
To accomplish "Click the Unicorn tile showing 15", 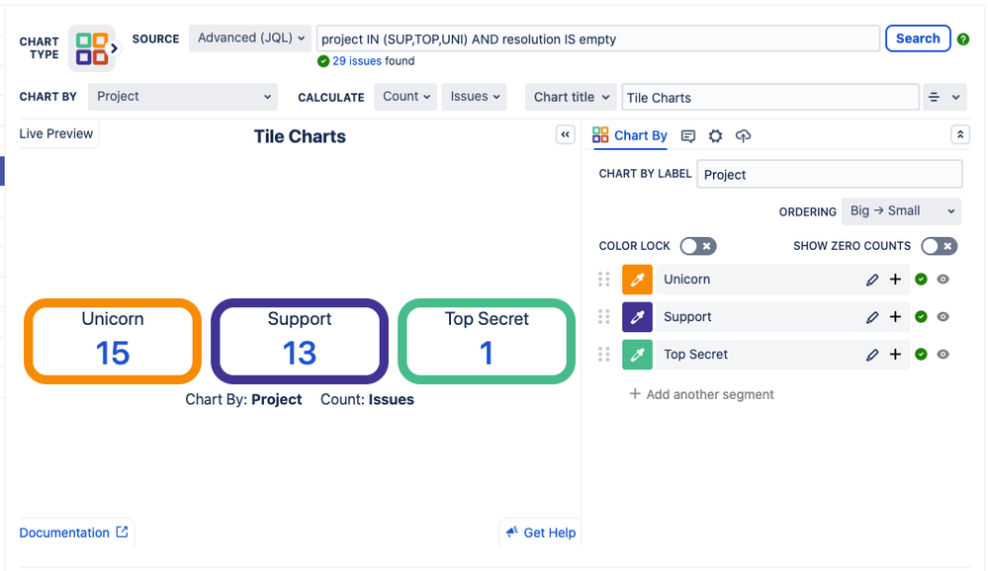I will coord(113,341).
